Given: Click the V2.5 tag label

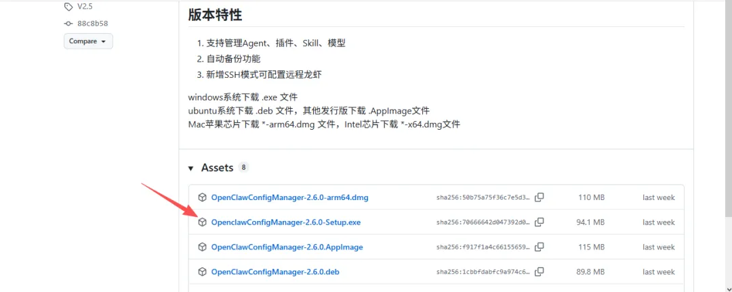Looking at the screenshot, I should tap(85, 7).
